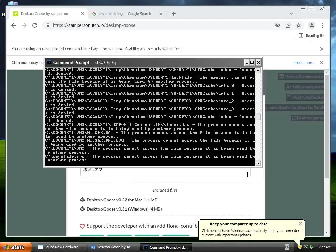Click Related games button
The width and height of the screenshot is (336, 252).
pyautogui.click(x=307, y=118)
